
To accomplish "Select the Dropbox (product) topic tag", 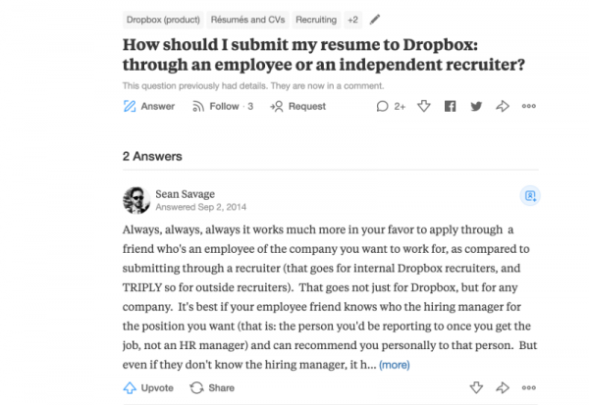I will [159, 19].
